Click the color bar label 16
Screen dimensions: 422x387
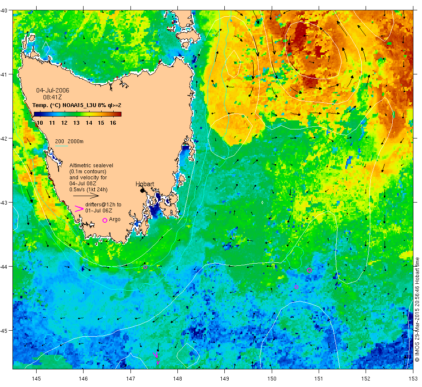pos(113,123)
